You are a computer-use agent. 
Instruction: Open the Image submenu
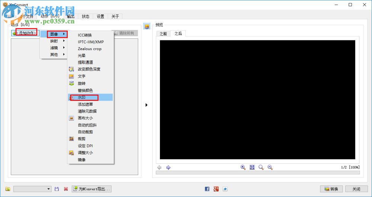pyautogui.click(x=54, y=34)
